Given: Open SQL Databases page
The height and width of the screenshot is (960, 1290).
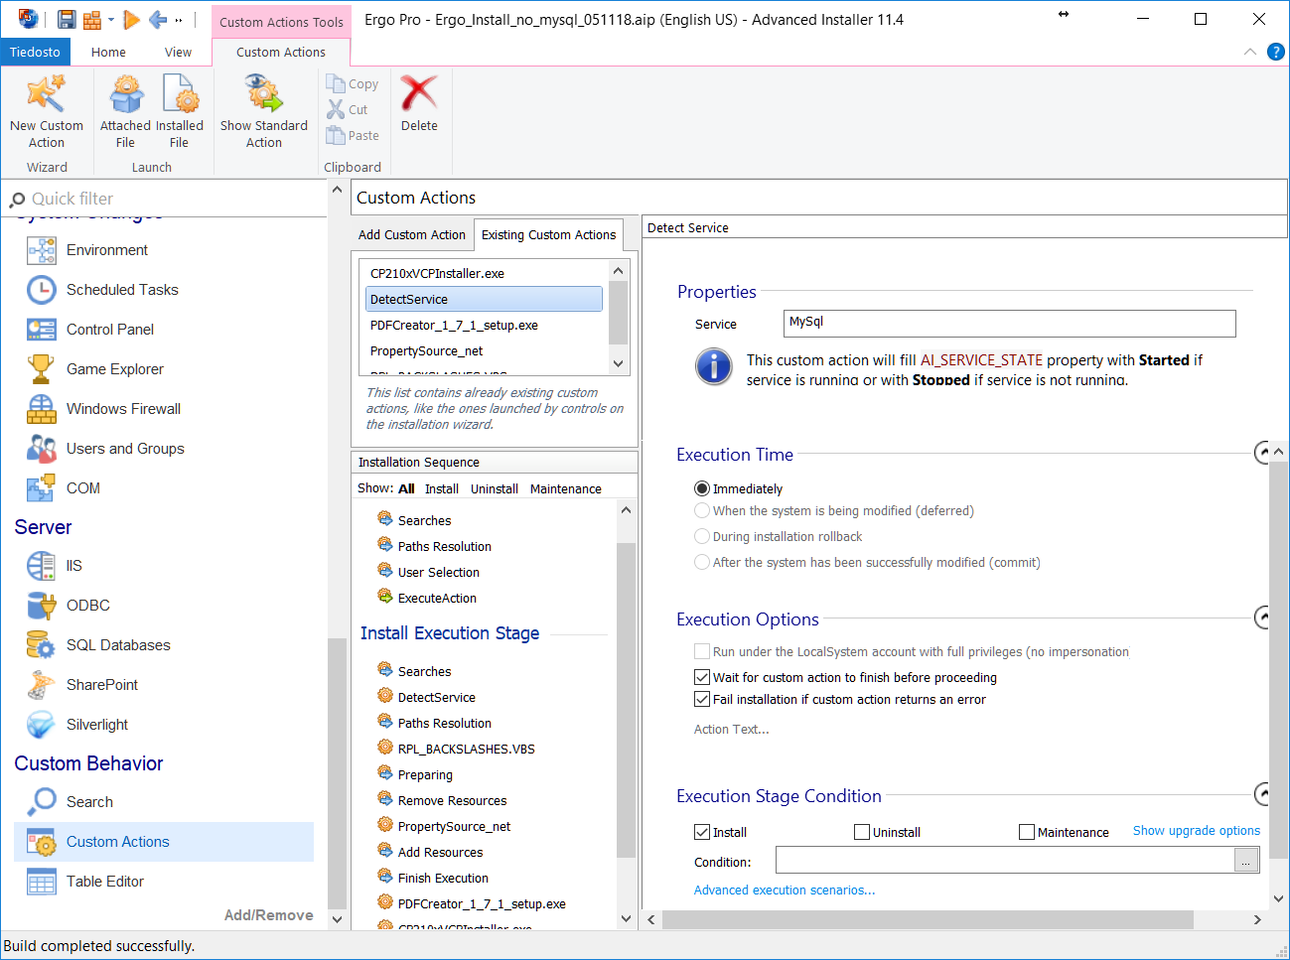Looking at the screenshot, I should tap(118, 645).
